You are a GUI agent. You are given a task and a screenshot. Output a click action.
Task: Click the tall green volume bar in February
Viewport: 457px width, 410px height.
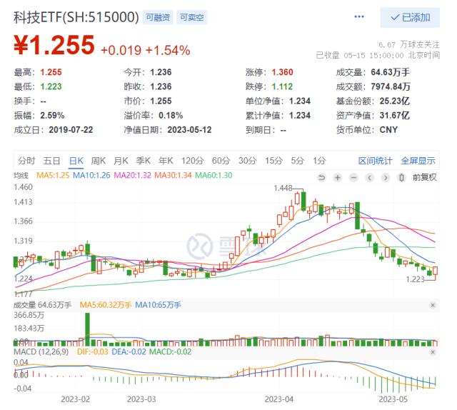[87, 329]
